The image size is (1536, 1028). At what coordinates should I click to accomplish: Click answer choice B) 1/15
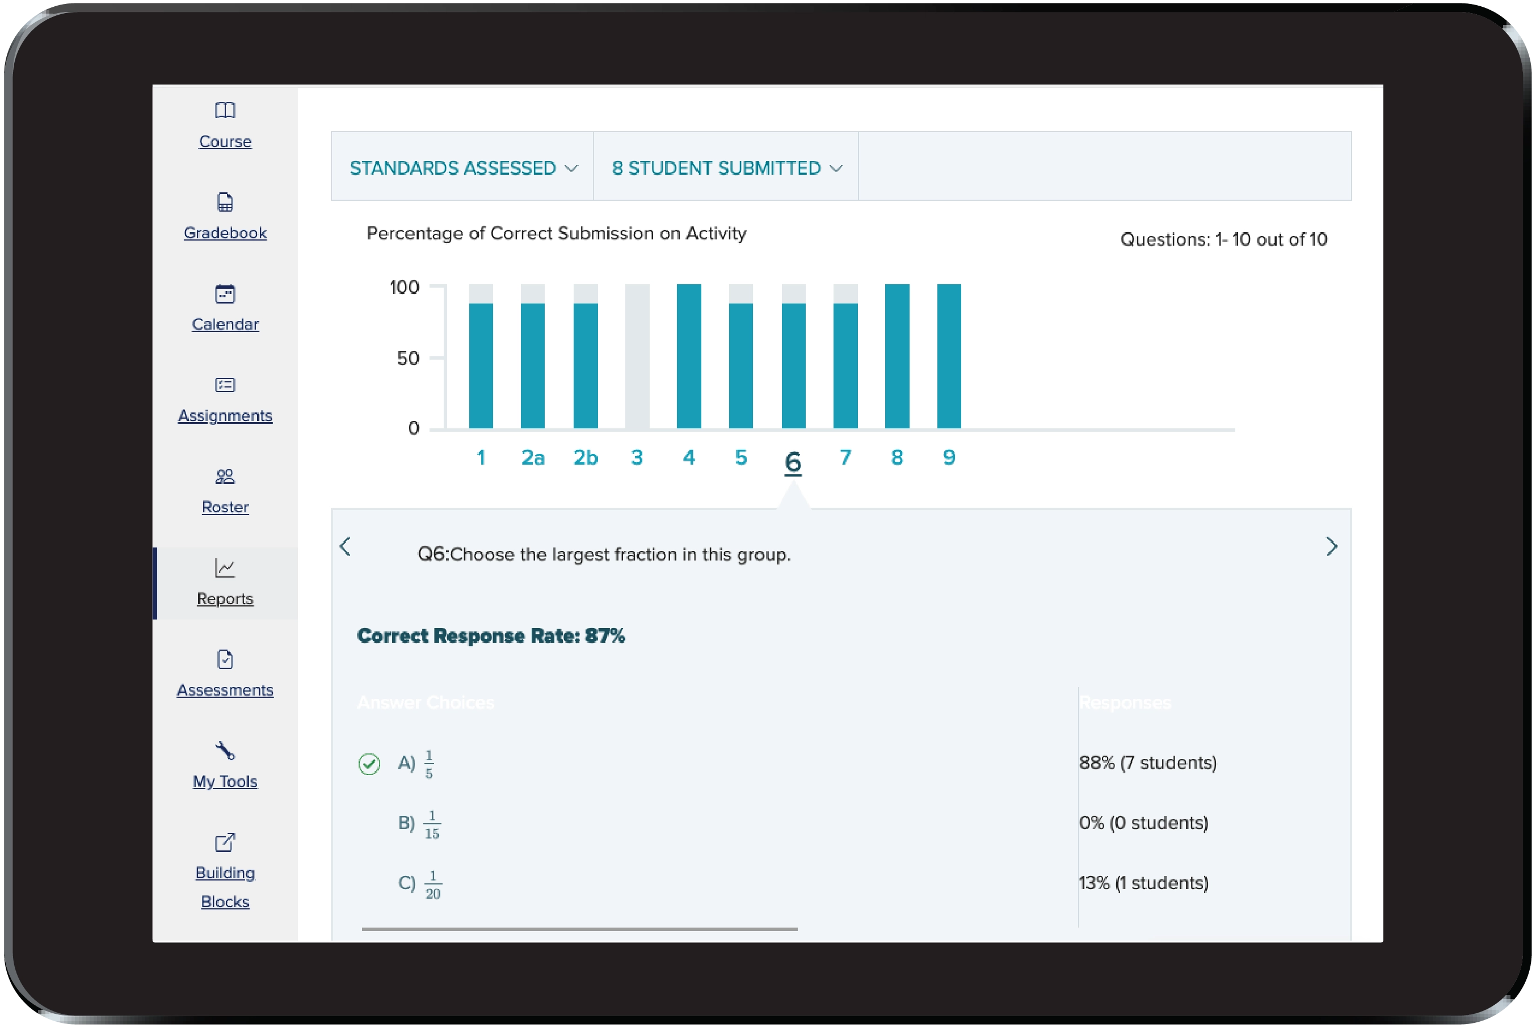[419, 824]
